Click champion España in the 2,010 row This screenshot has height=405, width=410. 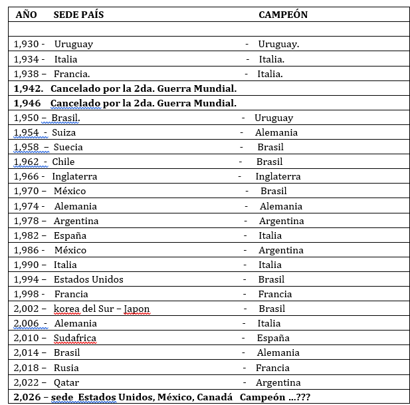tap(273, 338)
